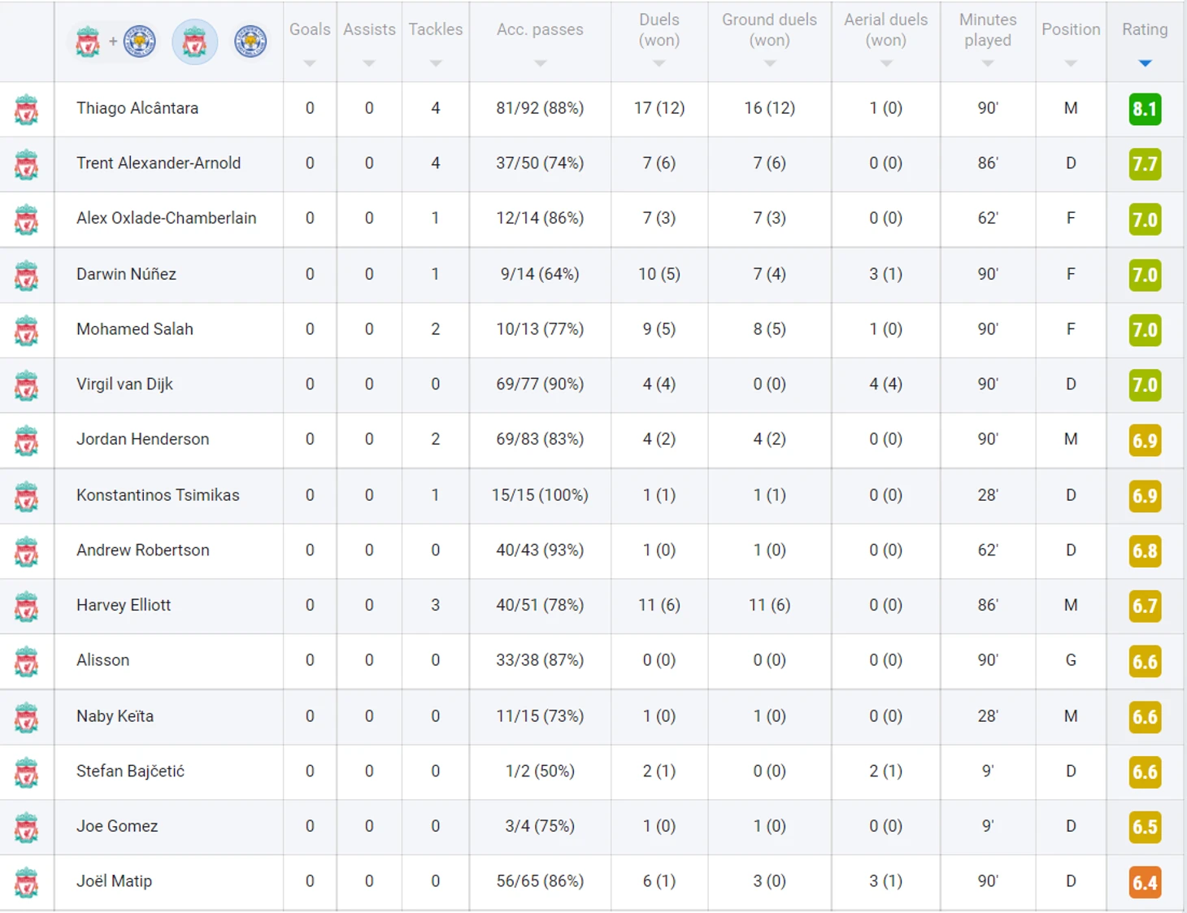Click the Liverpool crest beside Alisson
Image resolution: width=1187 pixels, height=913 pixels.
[27, 662]
